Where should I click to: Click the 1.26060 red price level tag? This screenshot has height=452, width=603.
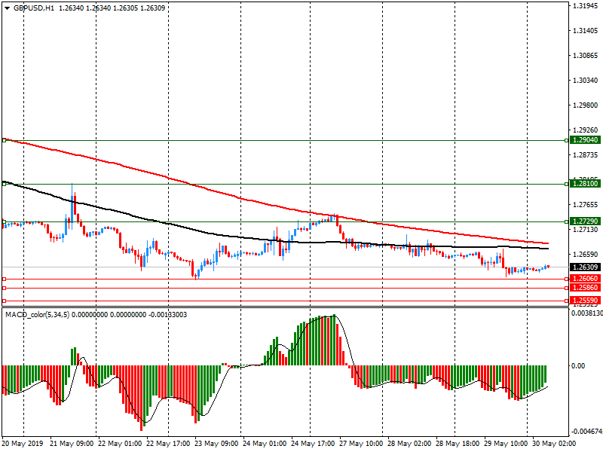[x=584, y=279]
